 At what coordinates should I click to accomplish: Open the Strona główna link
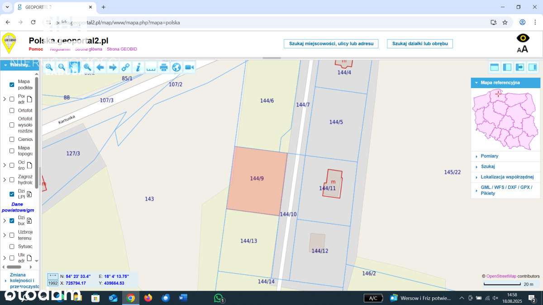pyautogui.click(x=89, y=49)
